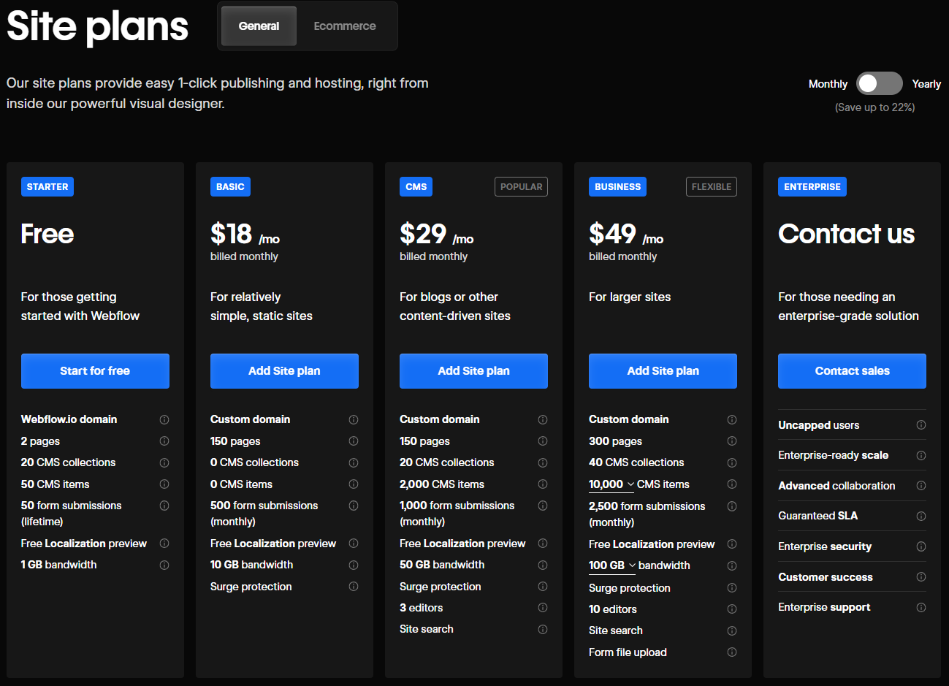Show info for 3 editors
The width and height of the screenshot is (949, 686).
[x=543, y=608]
